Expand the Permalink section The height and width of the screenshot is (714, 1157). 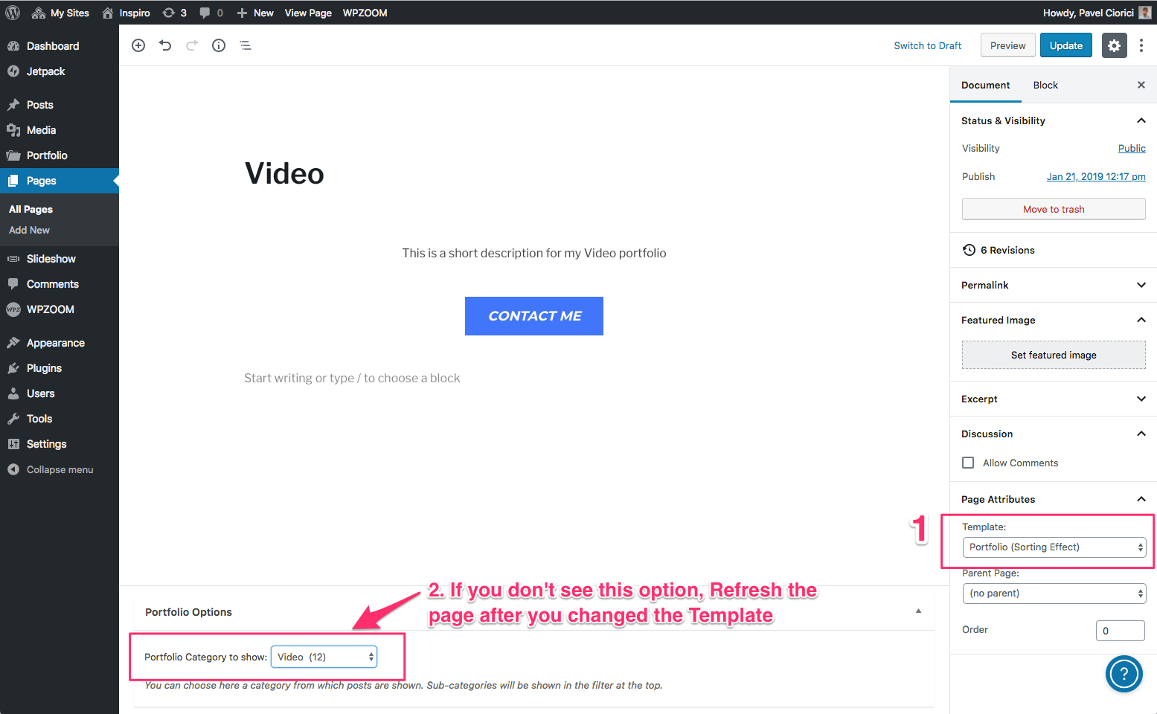1141,285
